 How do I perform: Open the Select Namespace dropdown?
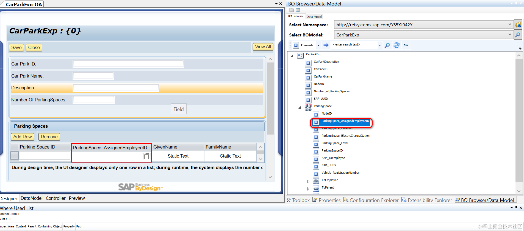pyautogui.click(x=510, y=24)
